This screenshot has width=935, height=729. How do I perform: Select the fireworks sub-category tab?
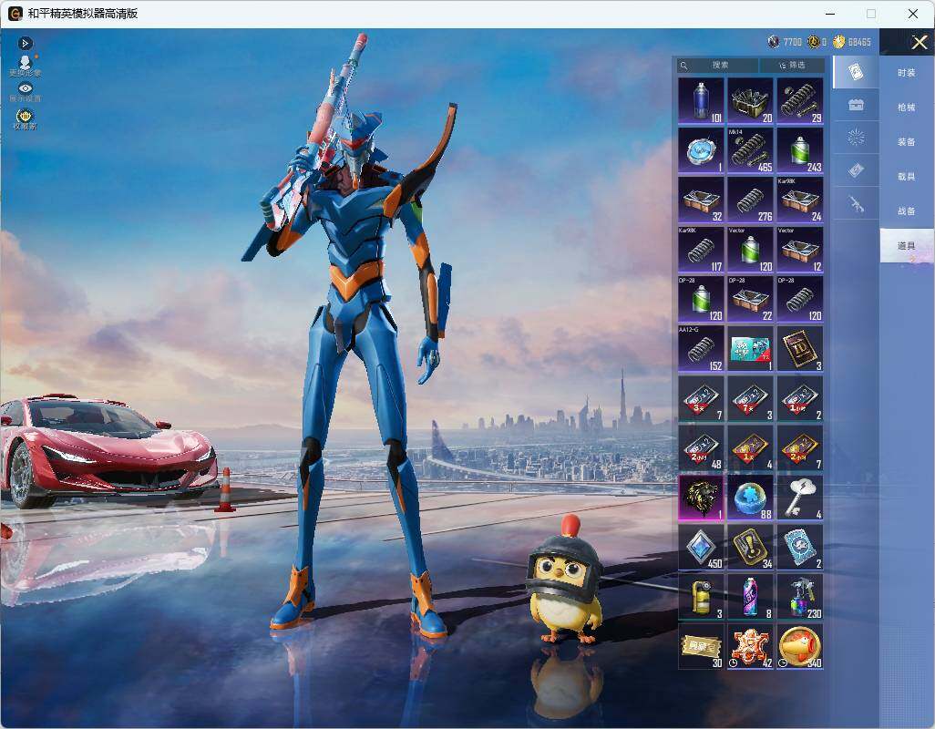[856, 139]
